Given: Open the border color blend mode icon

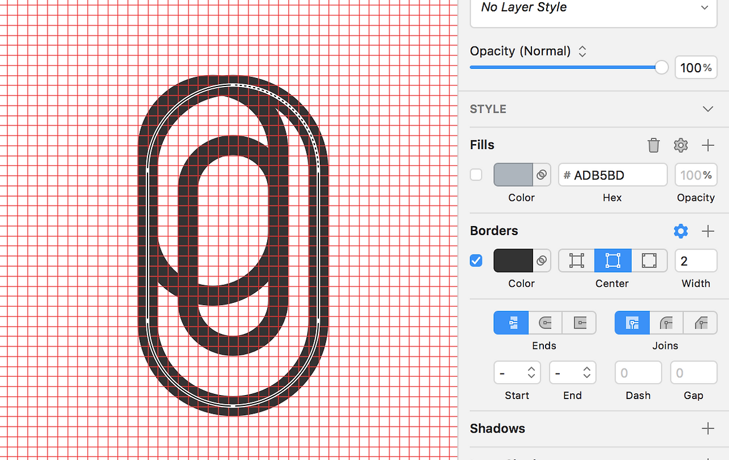Looking at the screenshot, I should pos(542,261).
